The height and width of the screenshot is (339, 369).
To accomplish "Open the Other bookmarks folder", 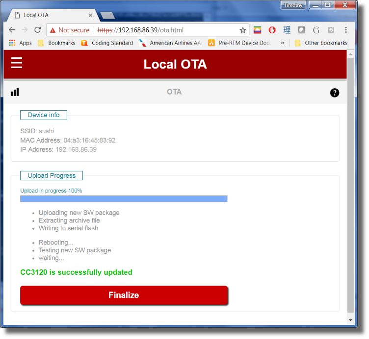I will point(321,43).
